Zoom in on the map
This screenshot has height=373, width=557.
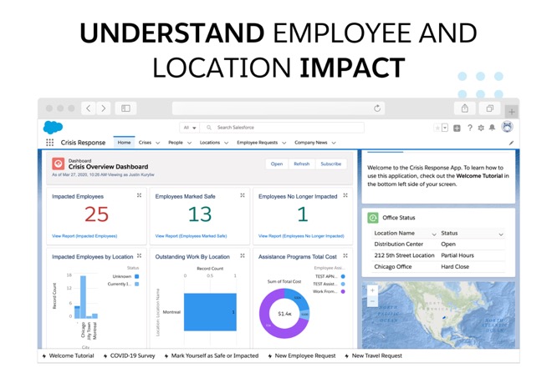point(372,290)
